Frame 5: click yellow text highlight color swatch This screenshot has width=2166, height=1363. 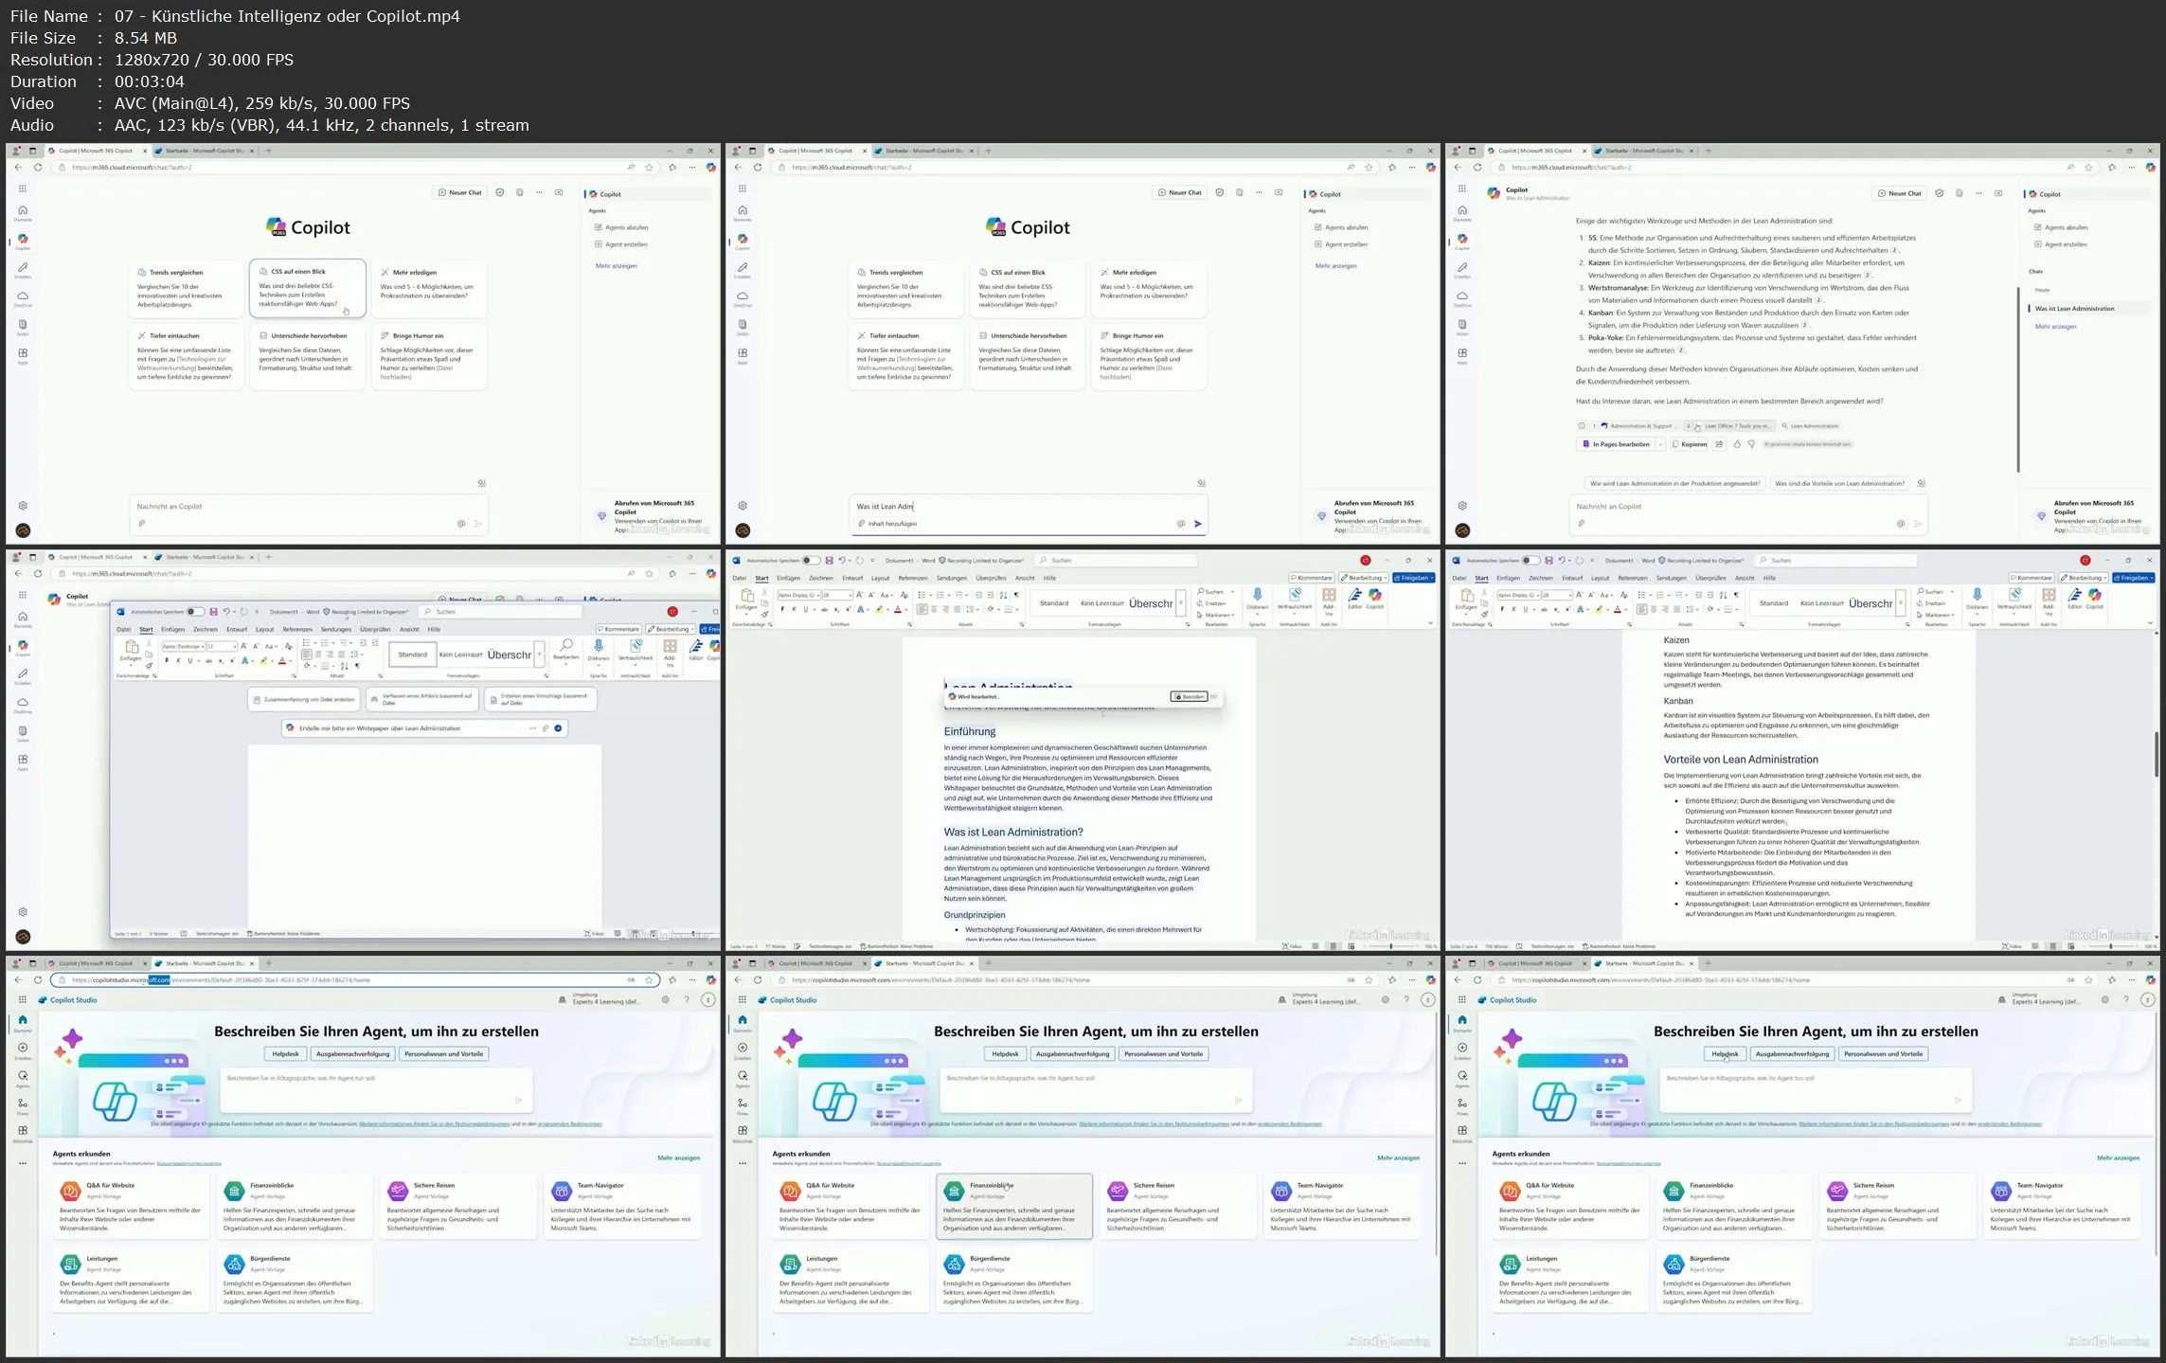point(880,609)
